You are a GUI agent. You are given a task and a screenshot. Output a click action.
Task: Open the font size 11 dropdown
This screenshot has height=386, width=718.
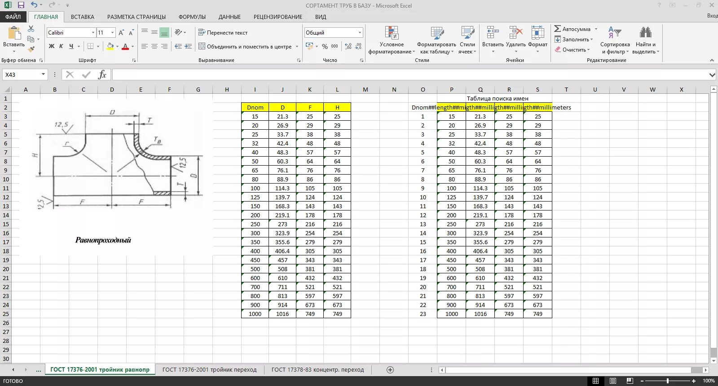point(112,32)
